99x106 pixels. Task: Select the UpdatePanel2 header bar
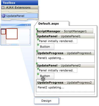pyautogui.click(x=65, y=65)
